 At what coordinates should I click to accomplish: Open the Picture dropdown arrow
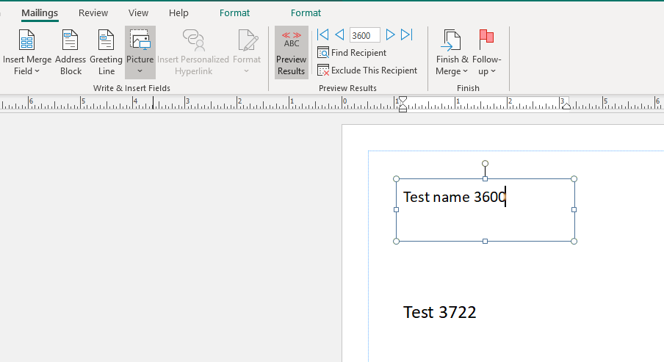coord(140,71)
